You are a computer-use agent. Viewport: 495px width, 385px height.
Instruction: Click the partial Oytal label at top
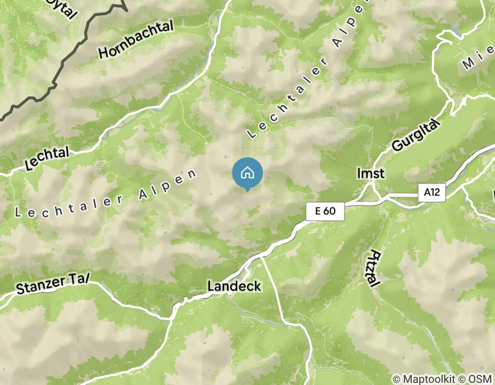[x=62, y=8]
